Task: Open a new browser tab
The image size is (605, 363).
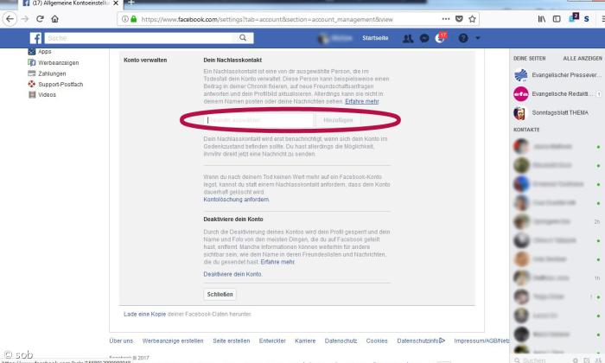Action: pyautogui.click(x=131, y=3)
